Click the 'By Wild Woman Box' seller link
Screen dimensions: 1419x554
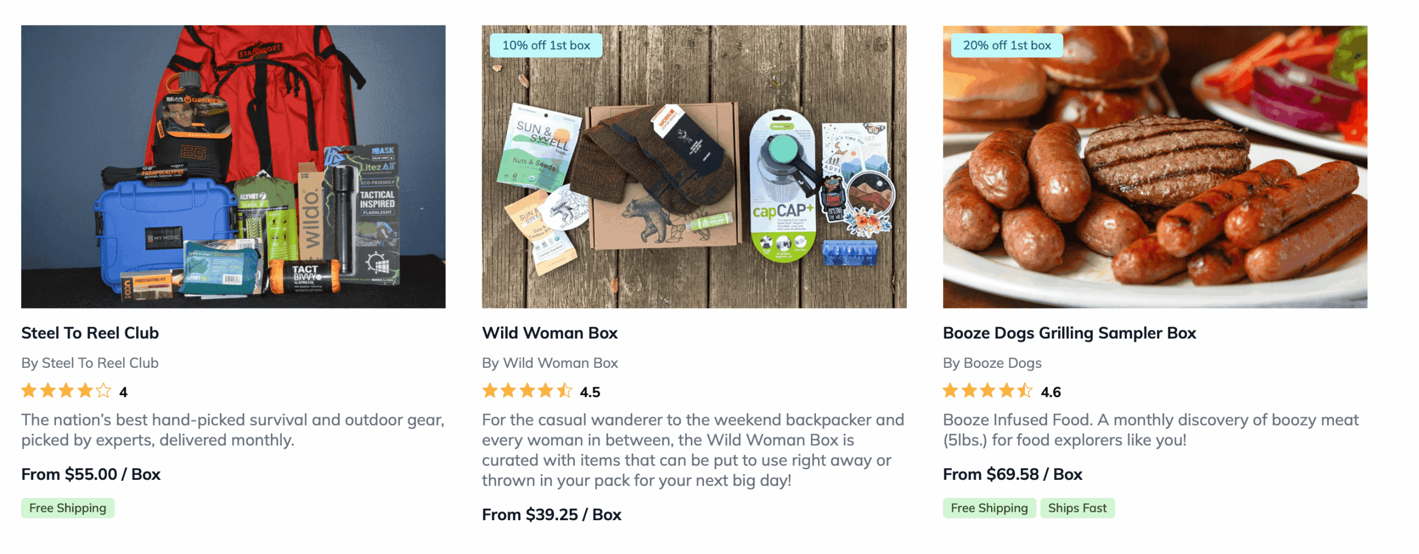pyautogui.click(x=550, y=363)
